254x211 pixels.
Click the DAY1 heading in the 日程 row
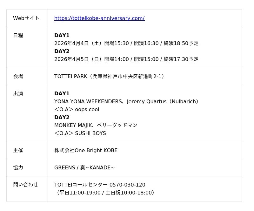[x=62, y=36]
